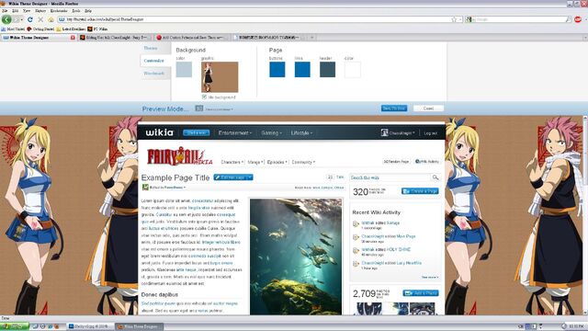Click the underwater fish example image
The height and width of the screenshot is (331, 588).
click(x=296, y=257)
